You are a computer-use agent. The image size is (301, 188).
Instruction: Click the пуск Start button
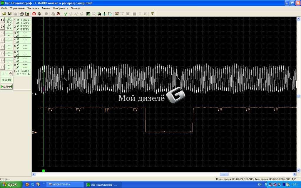(x=11, y=184)
